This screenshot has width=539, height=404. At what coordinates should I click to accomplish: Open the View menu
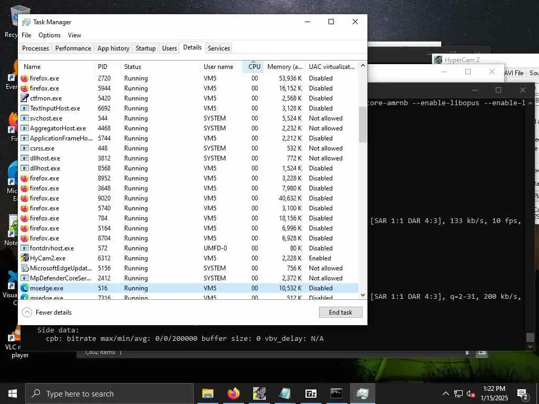pyautogui.click(x=74, y=35)
